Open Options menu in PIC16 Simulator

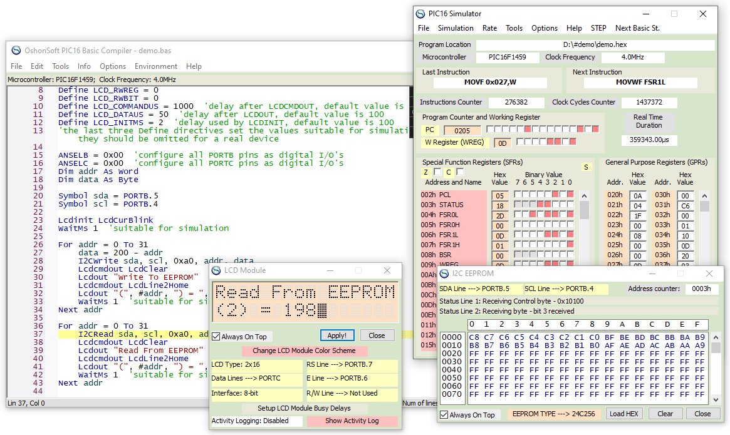(x=545, y=28)
